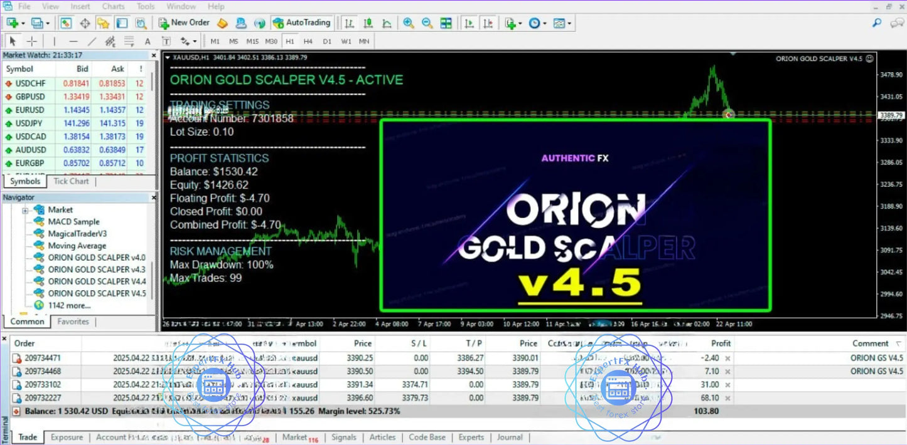
Task: Toggle the Navigator panel star-folder icon
Action: pos(104,23)
